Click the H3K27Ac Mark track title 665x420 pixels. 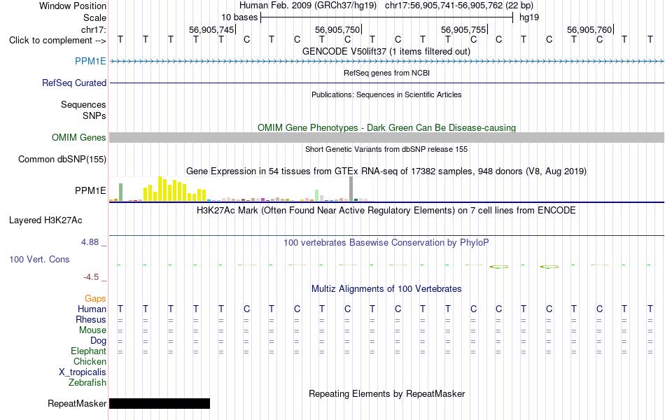(x=386, y=211)
